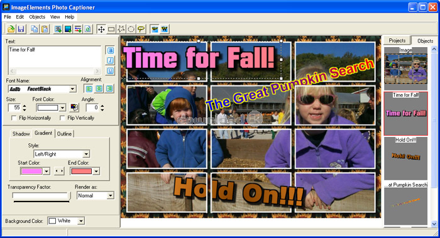Select the Move tool with crossed arrows

tap(101, 29)
